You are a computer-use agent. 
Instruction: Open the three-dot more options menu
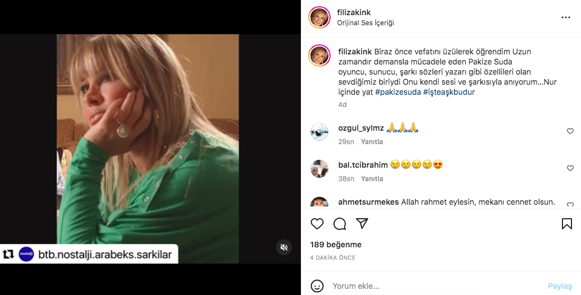pos(566,17)
